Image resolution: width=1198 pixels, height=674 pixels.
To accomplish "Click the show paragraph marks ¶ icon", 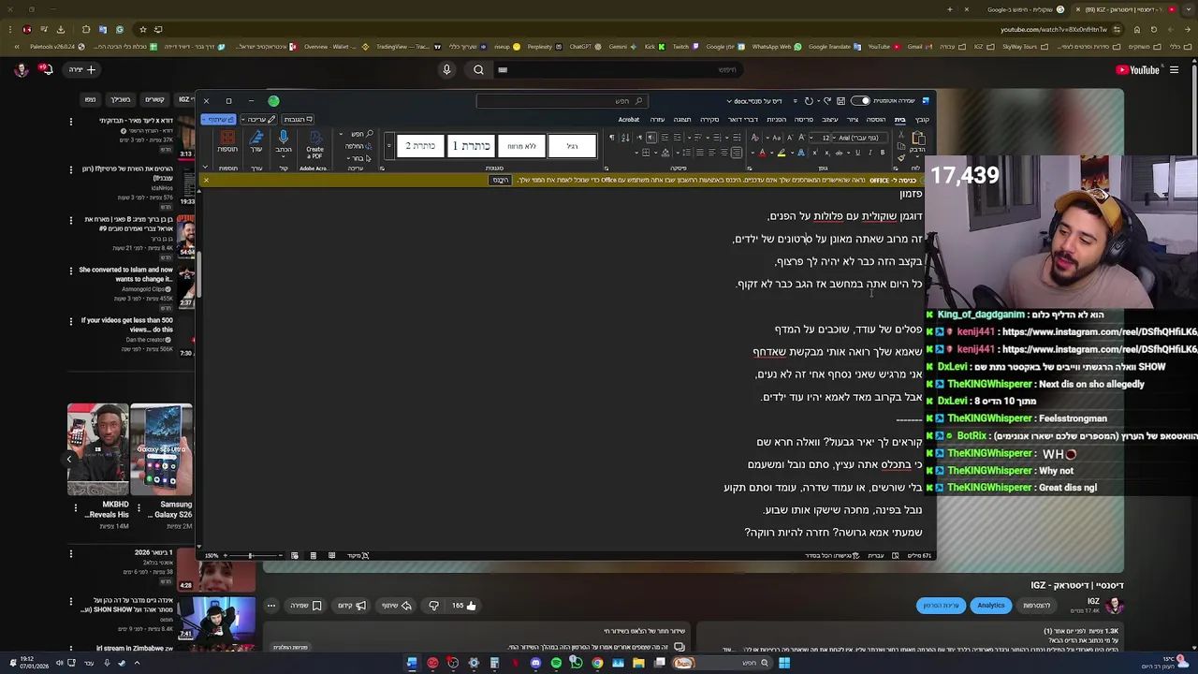I will point(612,138).
